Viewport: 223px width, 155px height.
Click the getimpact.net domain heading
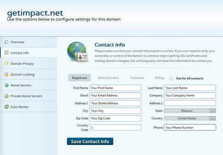click(x=35, y=13)
